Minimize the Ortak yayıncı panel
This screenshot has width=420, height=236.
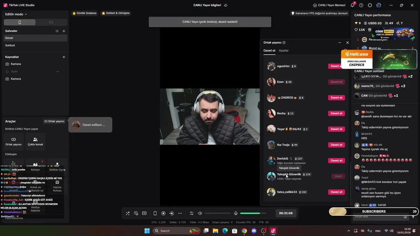coord(340,43)
